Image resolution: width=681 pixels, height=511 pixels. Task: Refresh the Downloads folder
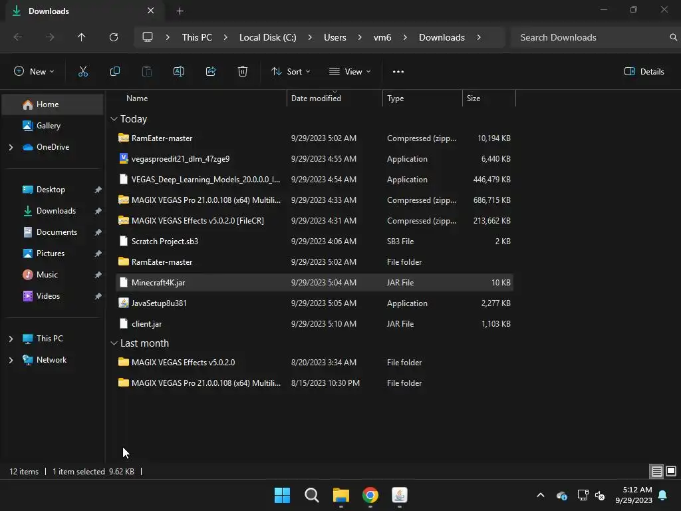[114, 37]
